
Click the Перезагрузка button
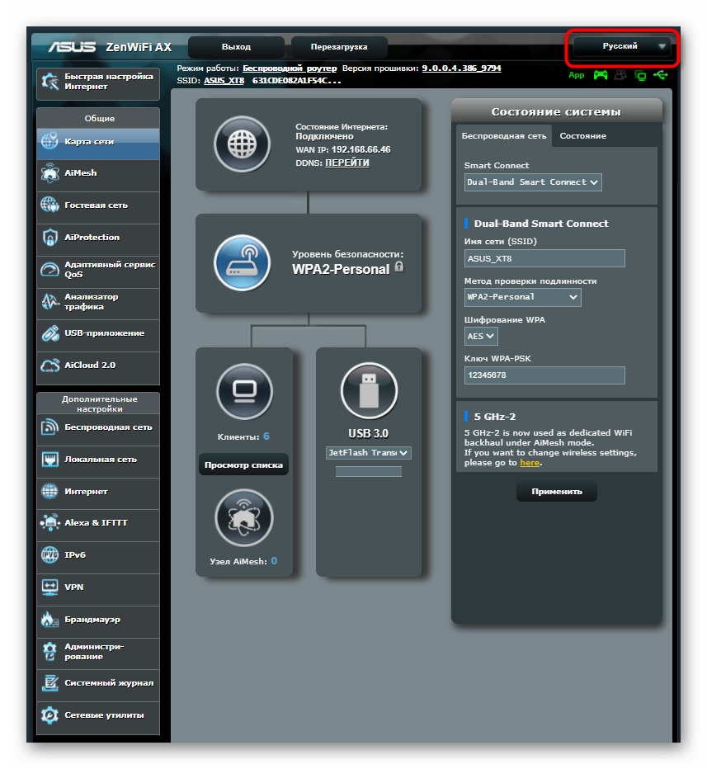(x=339, y=47)
